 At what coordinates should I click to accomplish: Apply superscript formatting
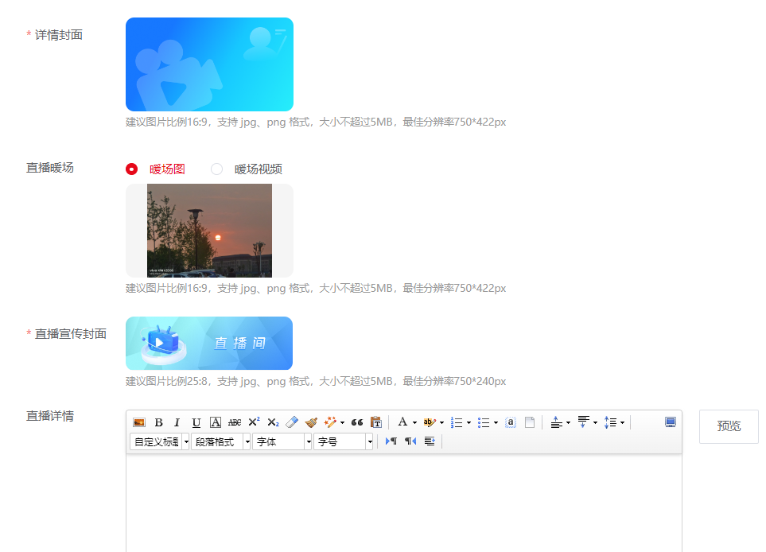tap(254, 422)
